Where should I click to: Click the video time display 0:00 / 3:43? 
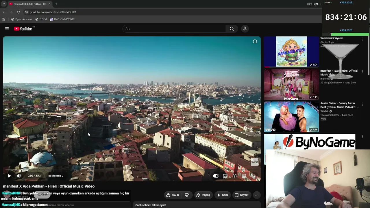pos(34,176)
